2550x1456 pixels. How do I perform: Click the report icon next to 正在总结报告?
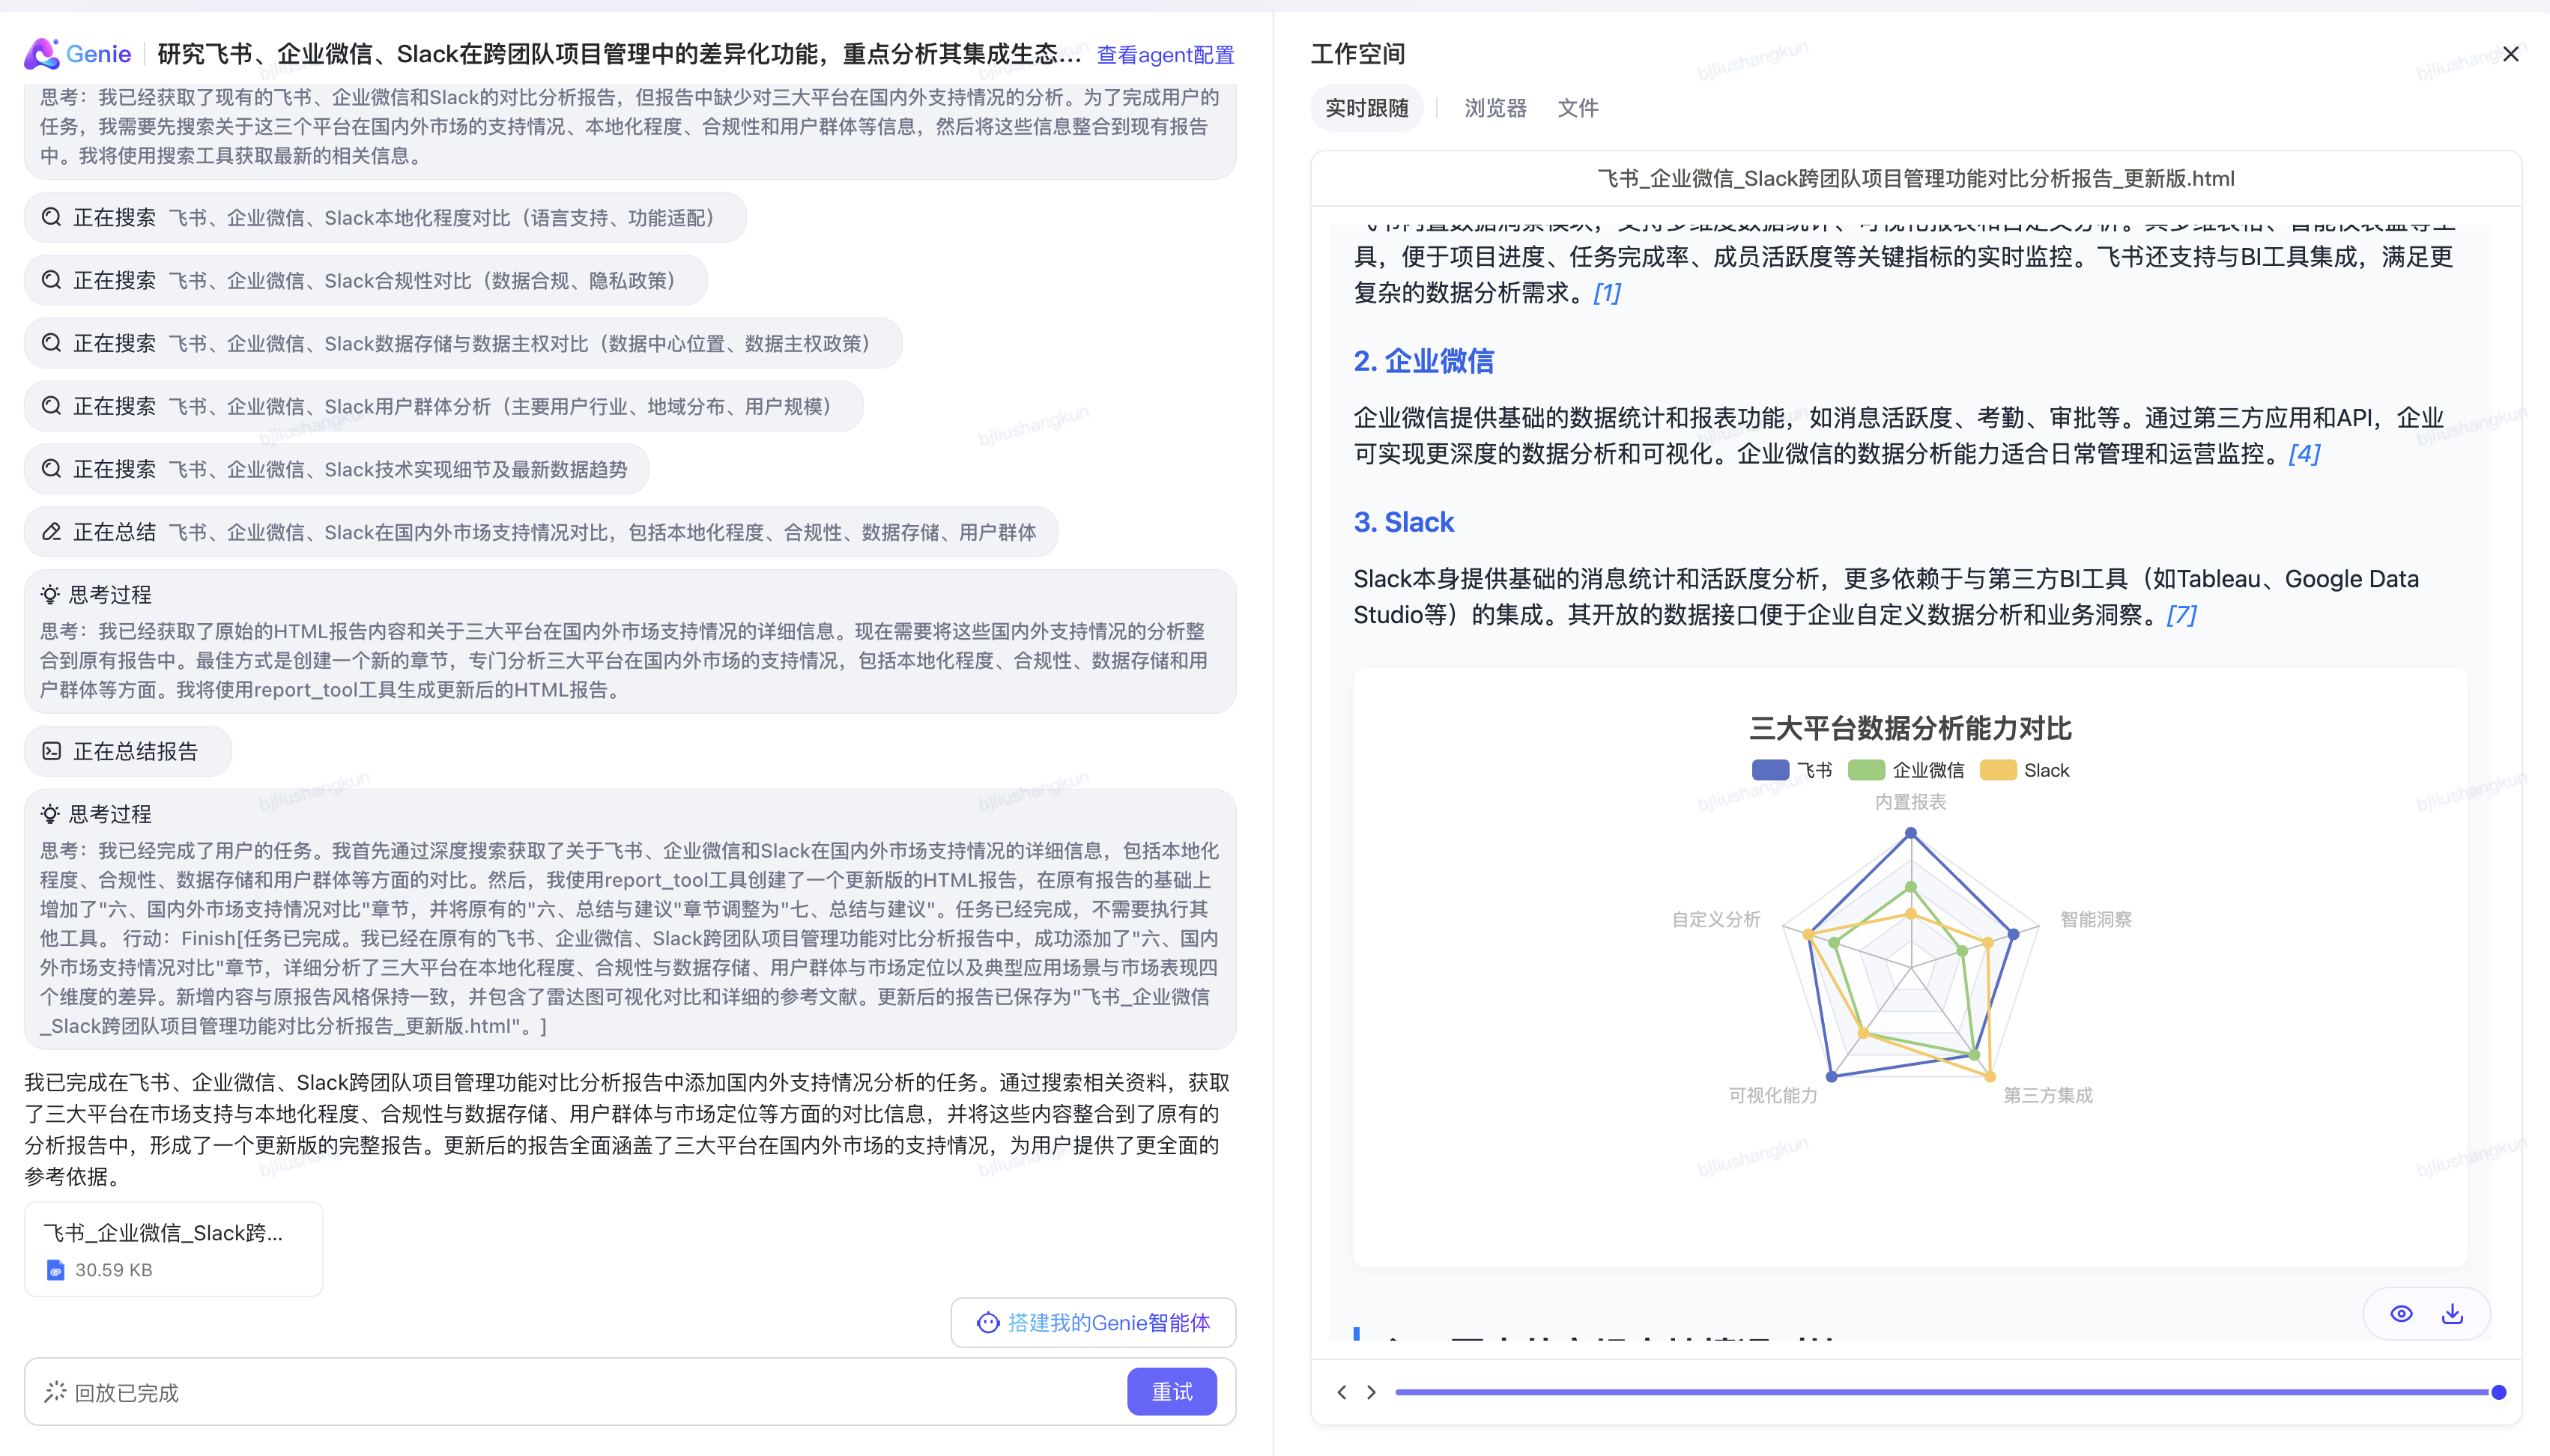click(52, 750)
